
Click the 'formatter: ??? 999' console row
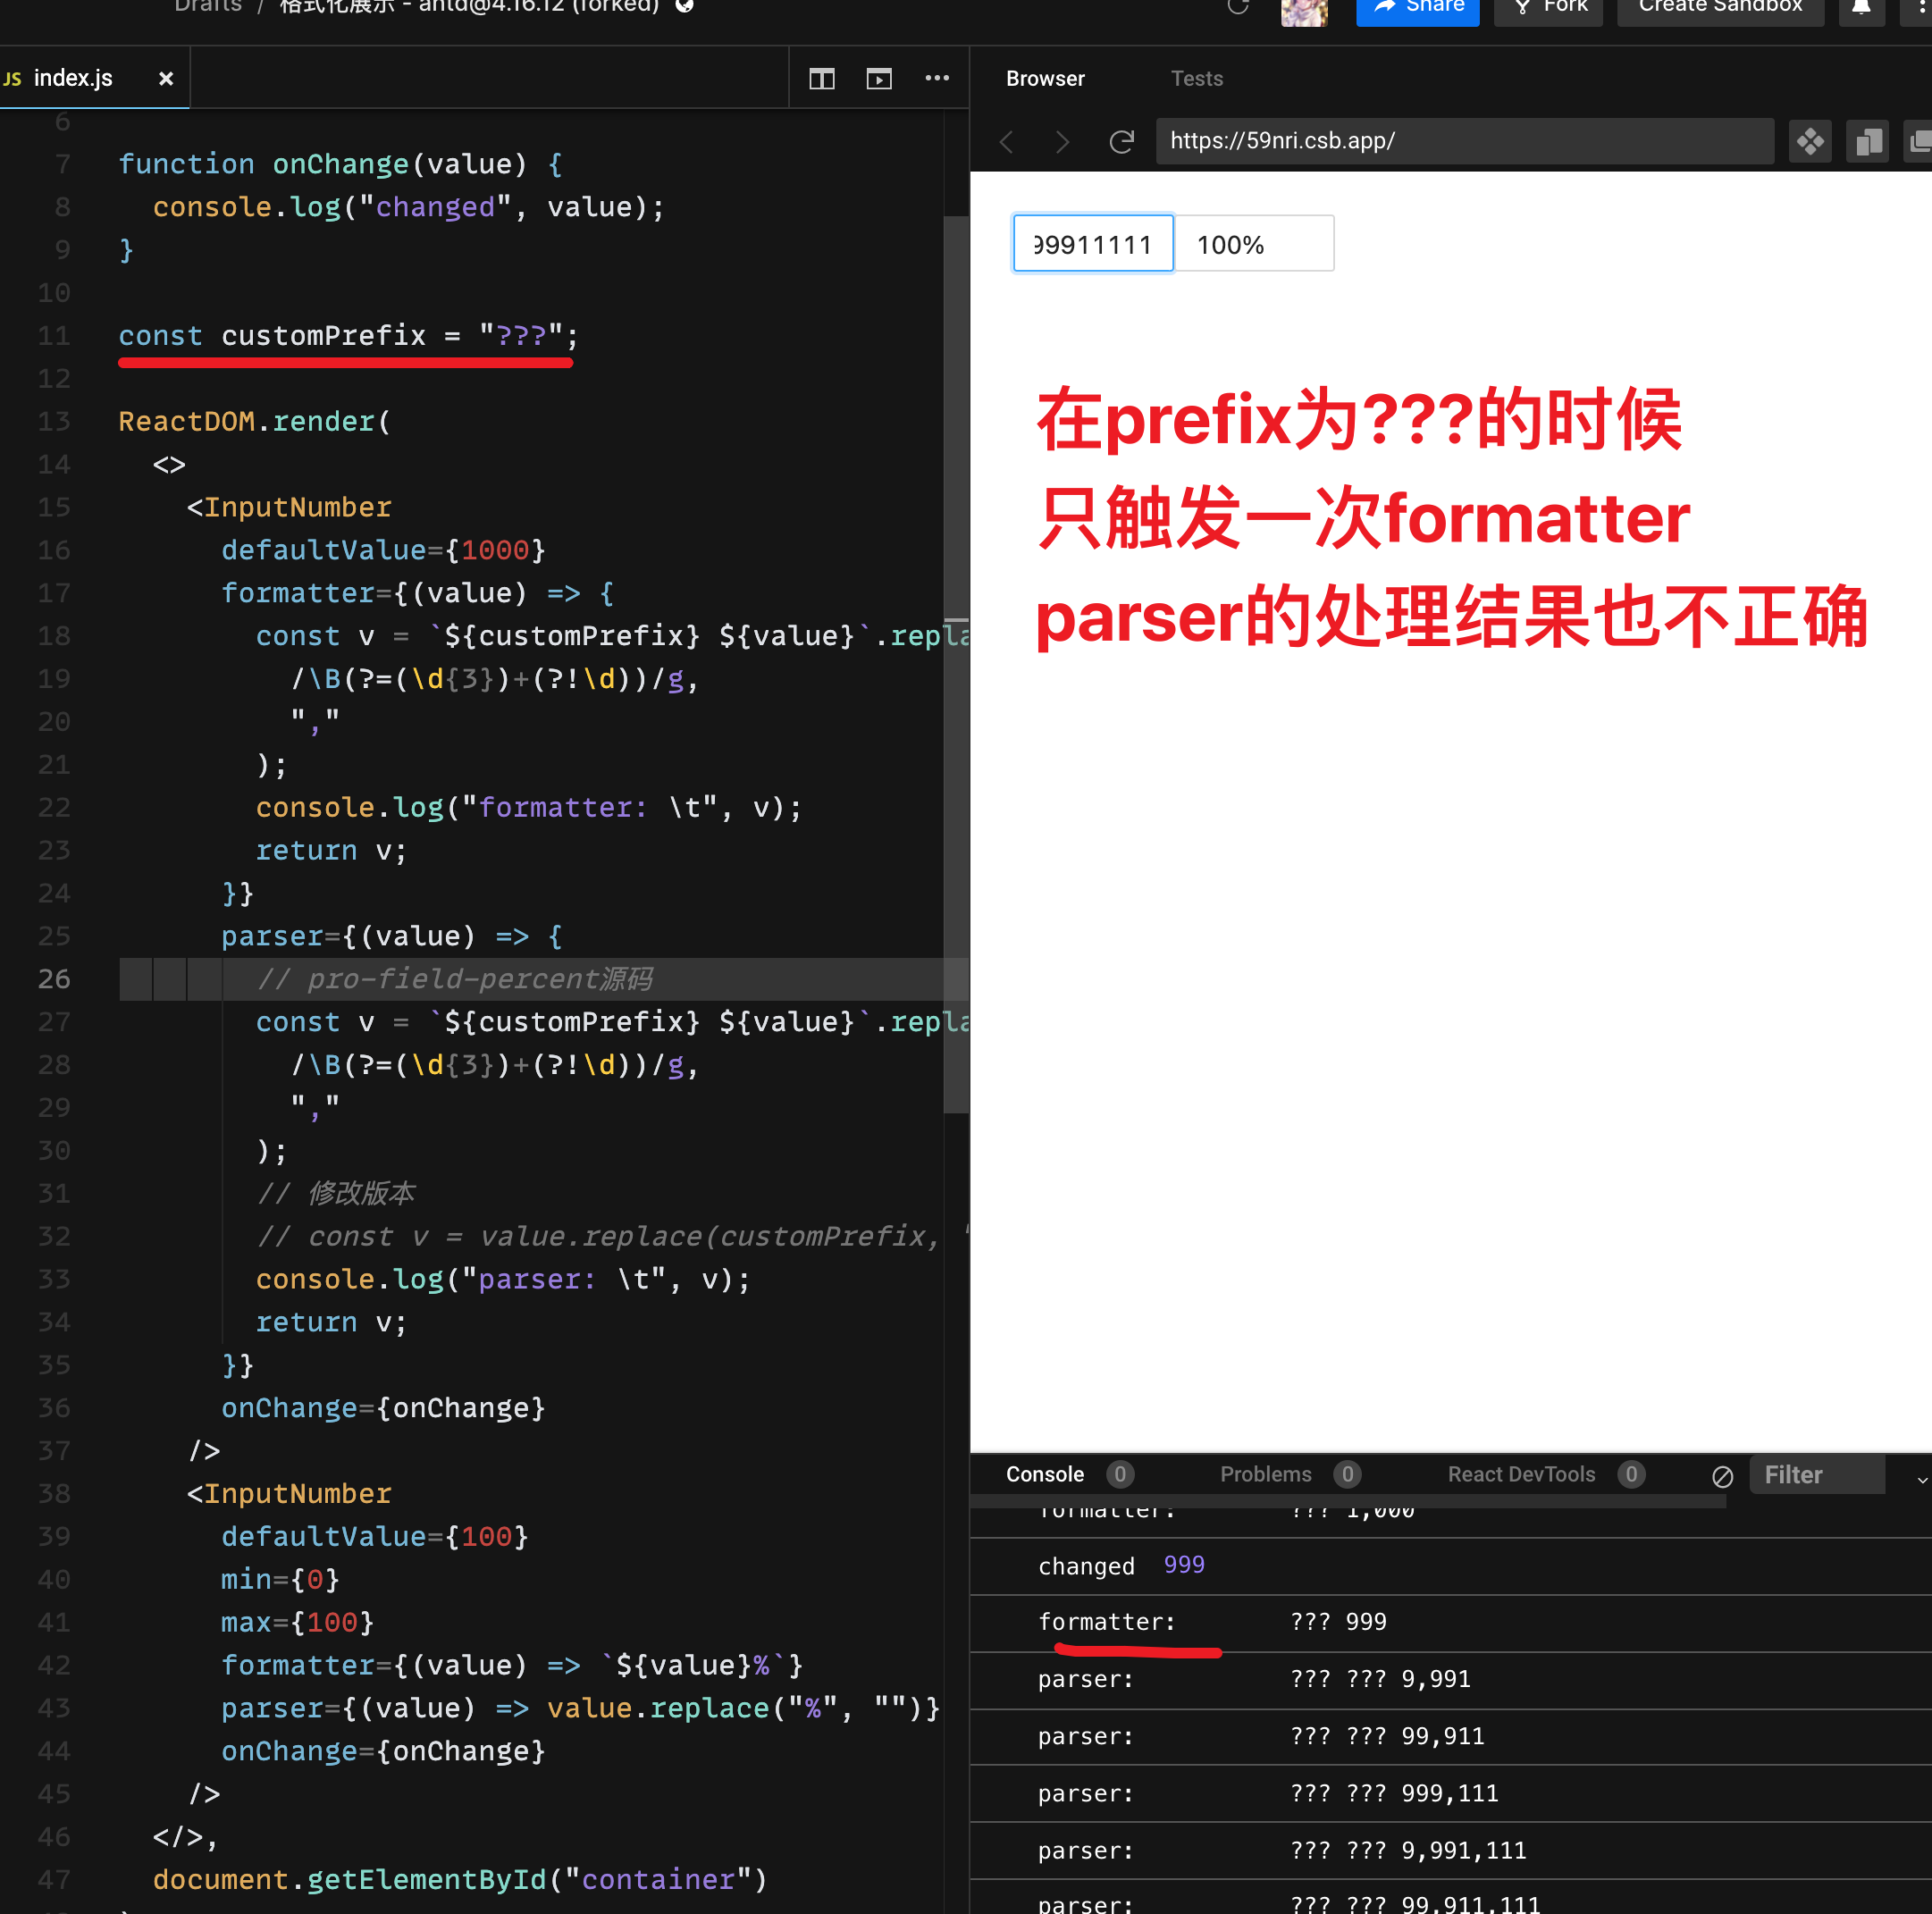tap(1450, 1622)
